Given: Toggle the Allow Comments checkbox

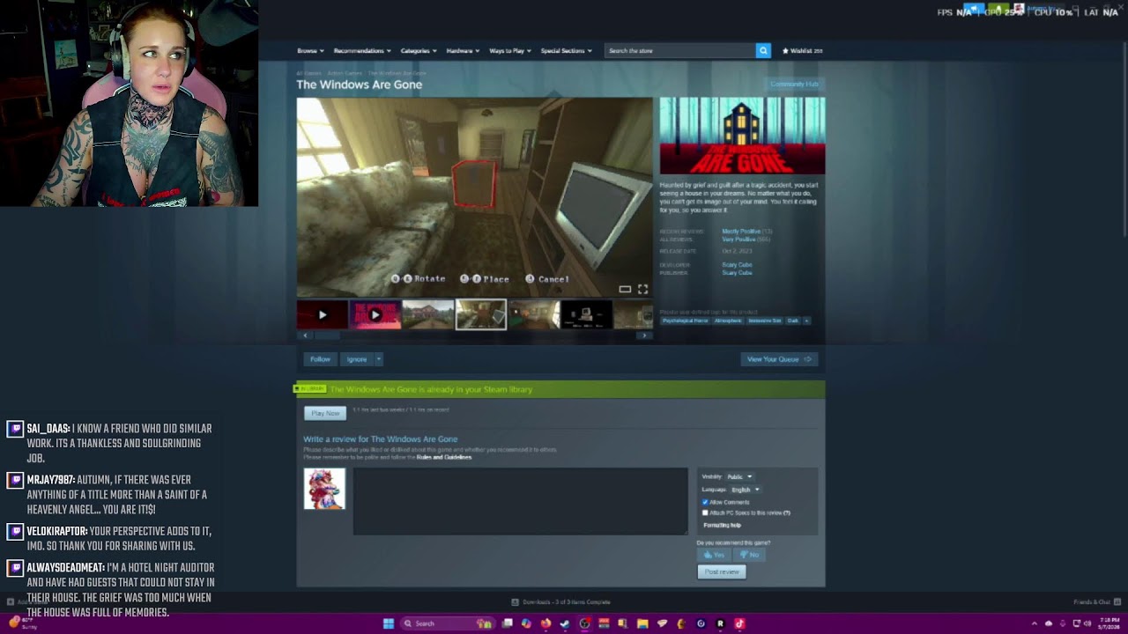Looking at the screenshot, I should pos(705,502).
